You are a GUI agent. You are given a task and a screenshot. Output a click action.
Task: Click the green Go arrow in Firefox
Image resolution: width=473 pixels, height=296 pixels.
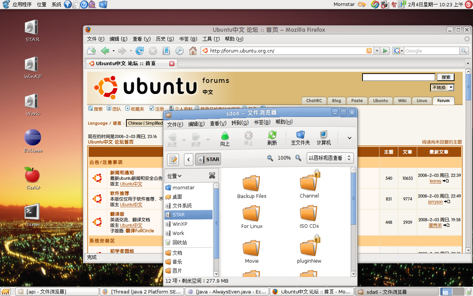(x=385, y=51)
